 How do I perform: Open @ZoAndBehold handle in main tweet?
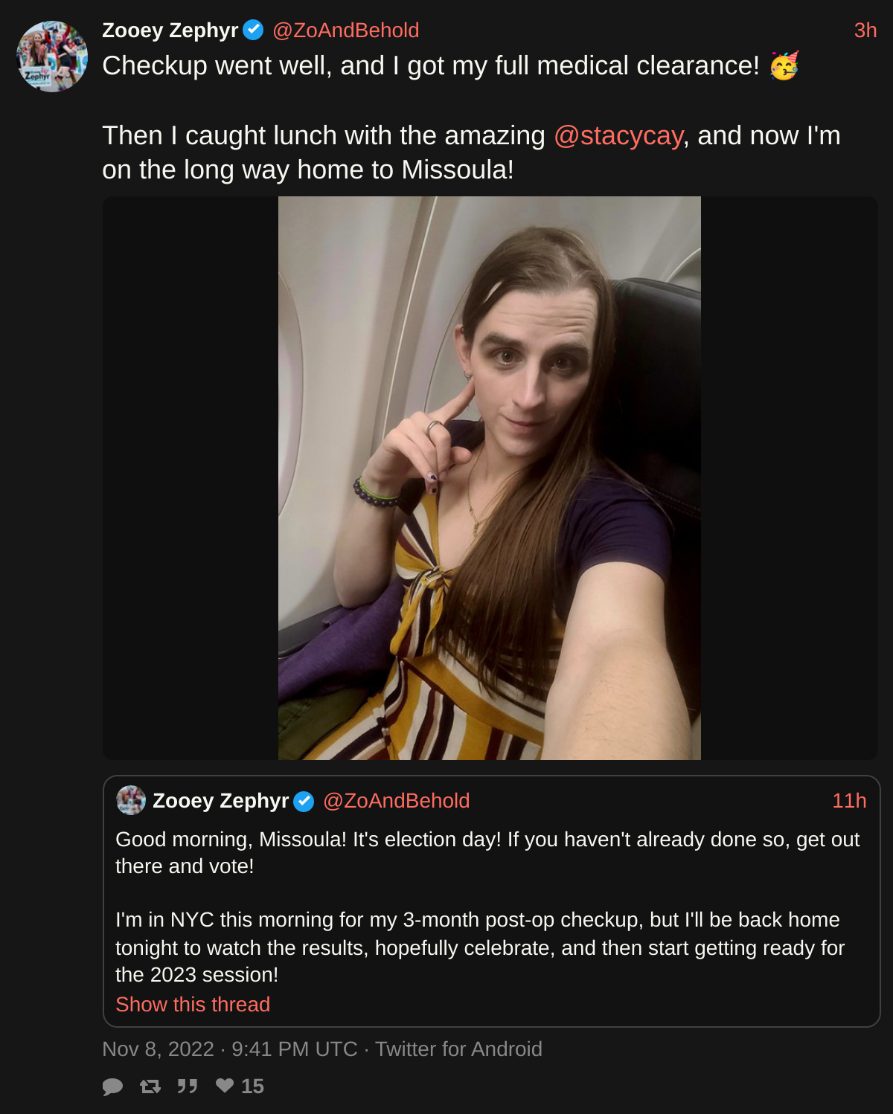346,30
